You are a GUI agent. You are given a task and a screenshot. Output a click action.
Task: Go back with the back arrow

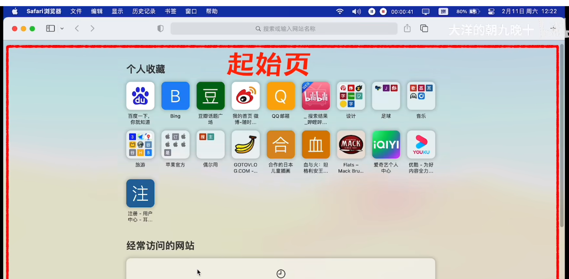tap(77, 29)
